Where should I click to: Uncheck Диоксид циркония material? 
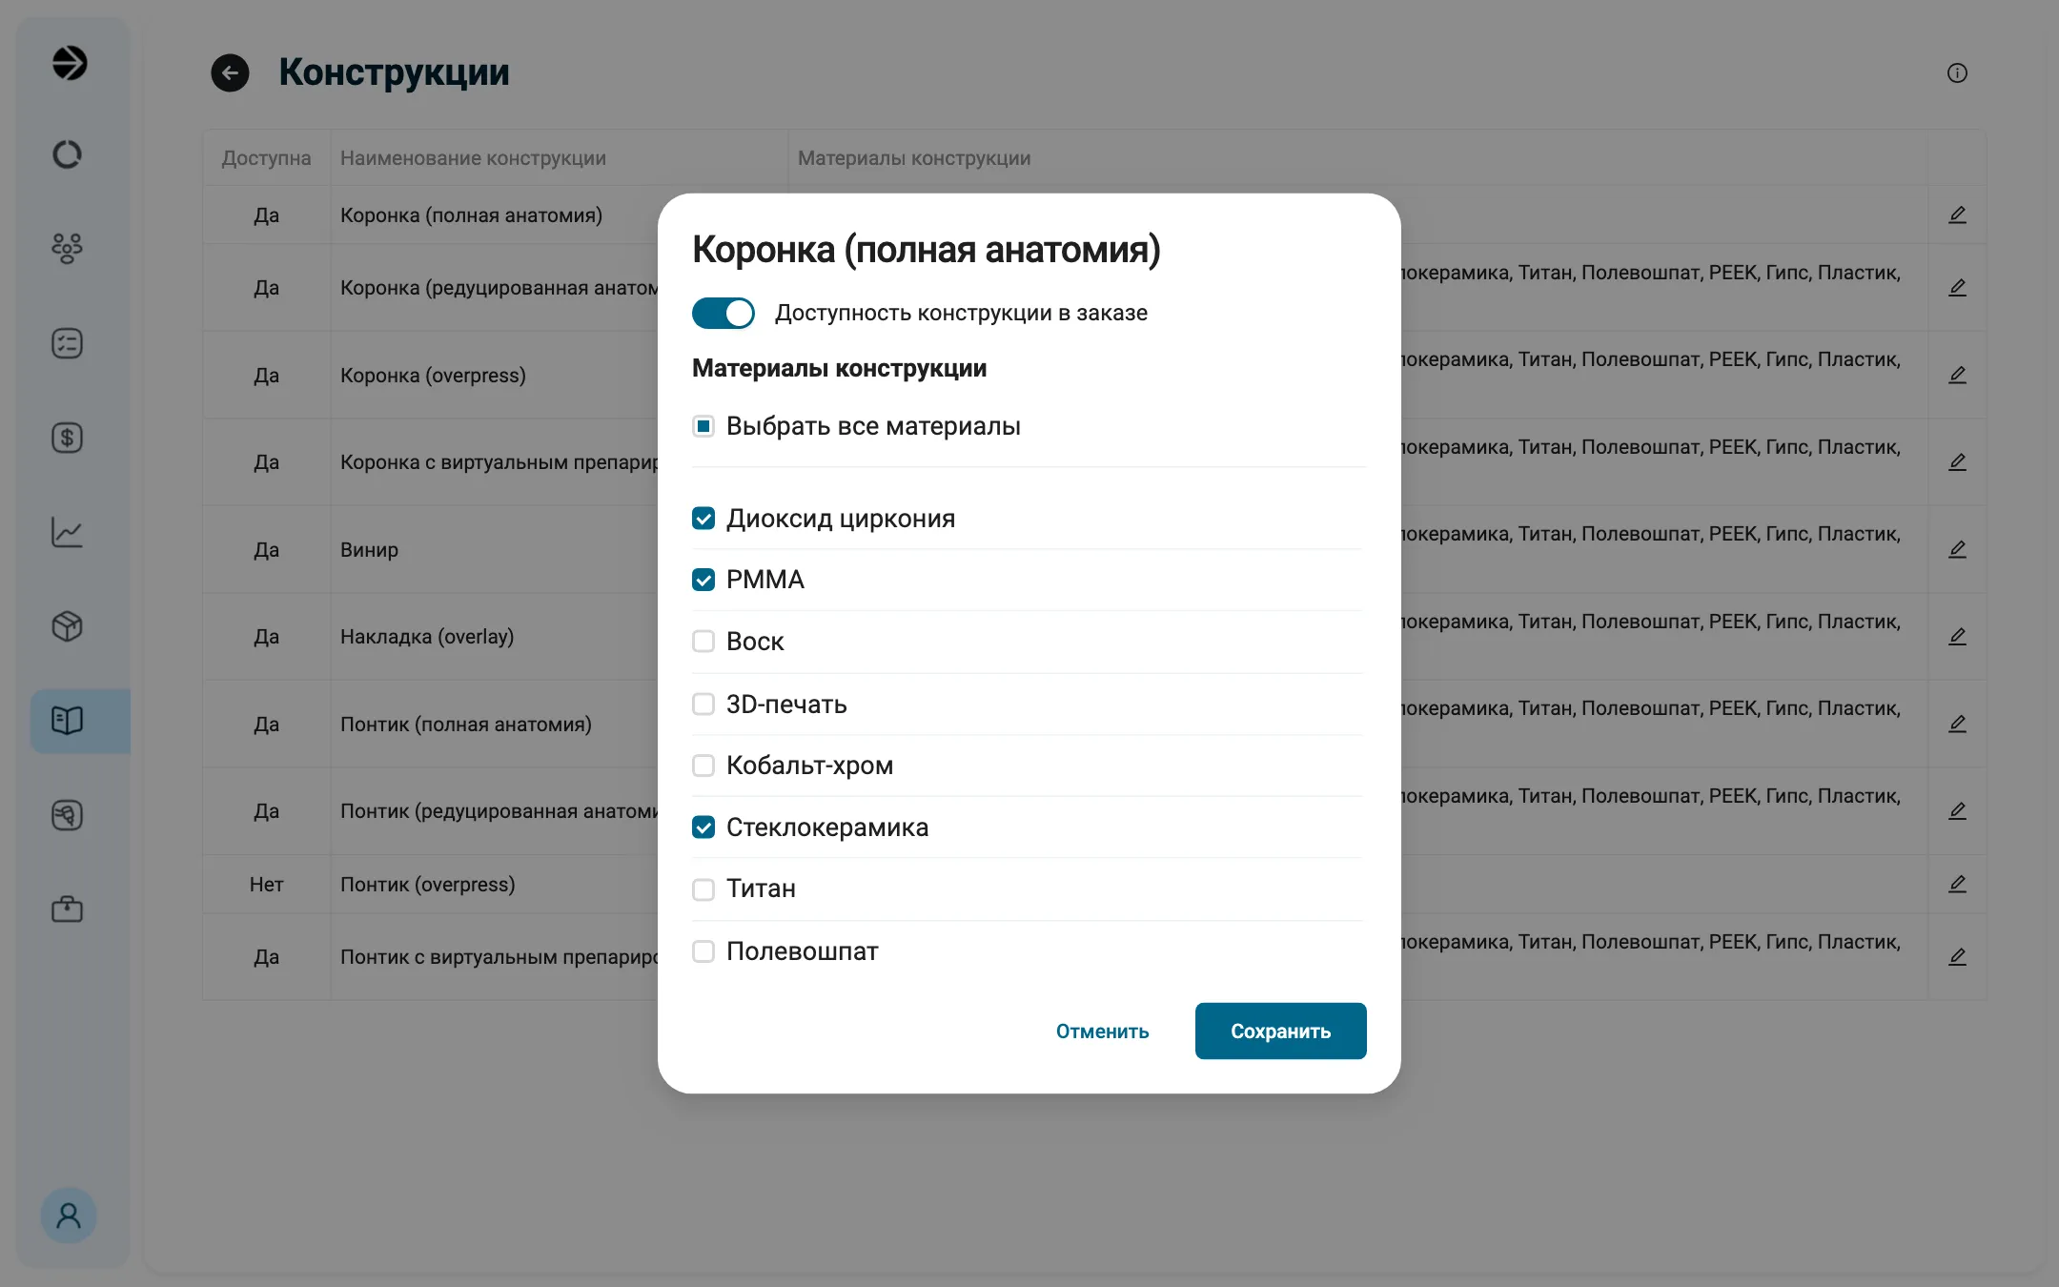(x=703, y=519)
